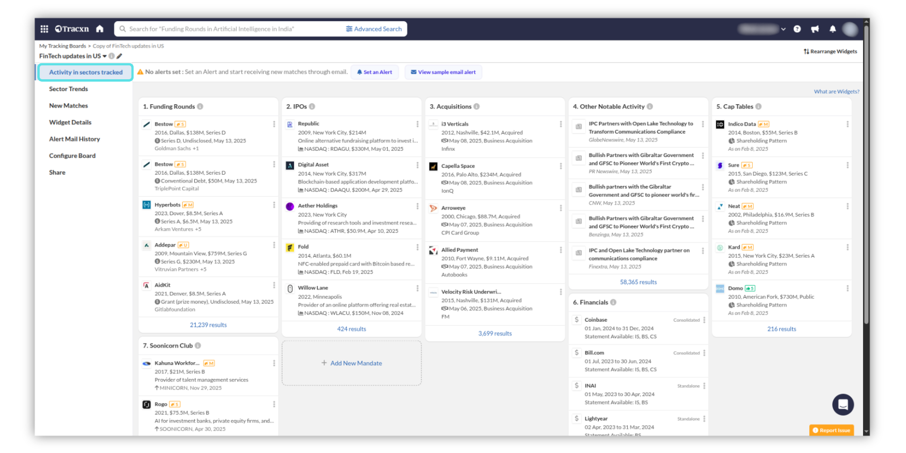Click View sample email alert
The height and width of the screenshot is (453, 906).
(x=443, y=72)
